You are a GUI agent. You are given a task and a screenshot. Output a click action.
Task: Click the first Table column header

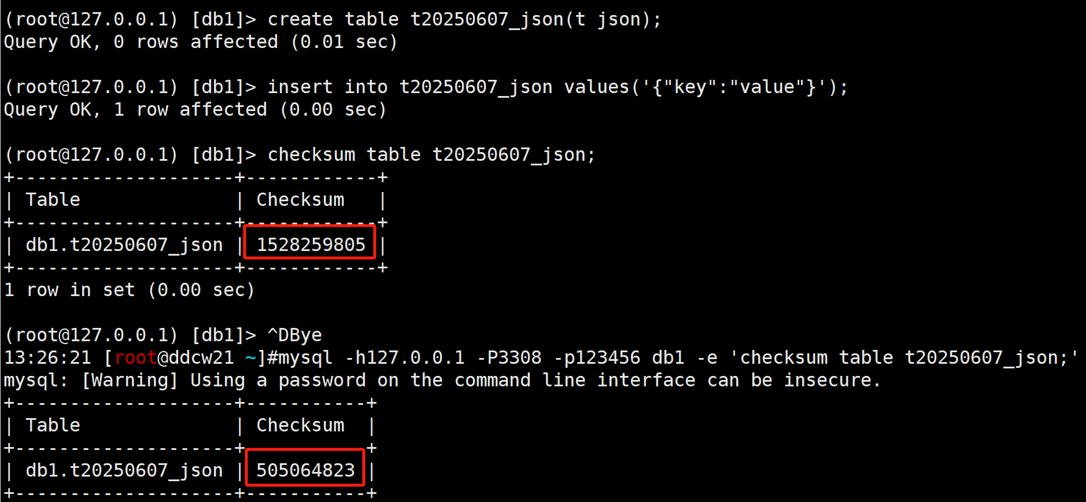tap(53, 200)
